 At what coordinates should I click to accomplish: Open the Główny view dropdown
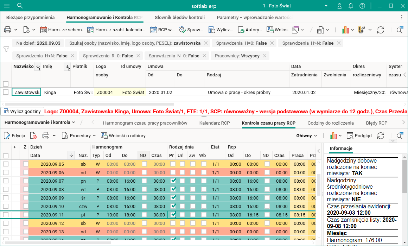(306, 135)
